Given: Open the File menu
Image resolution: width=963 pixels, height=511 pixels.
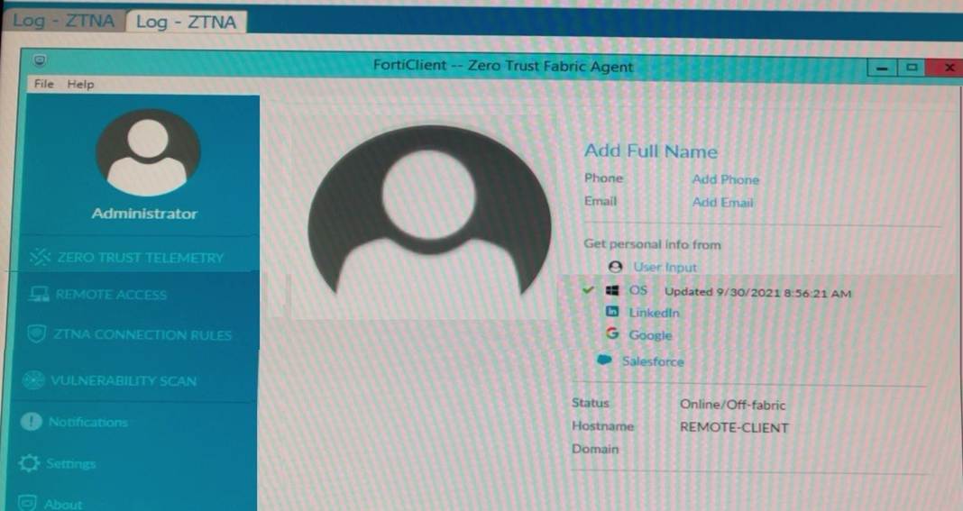Looking at the screenshot, I should (43, 84).
